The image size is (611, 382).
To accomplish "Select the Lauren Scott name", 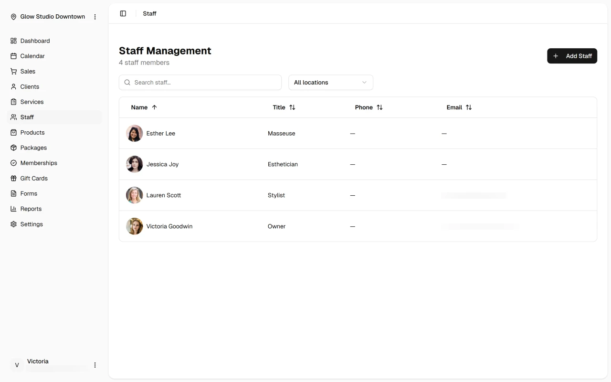I will pos(163,195).
